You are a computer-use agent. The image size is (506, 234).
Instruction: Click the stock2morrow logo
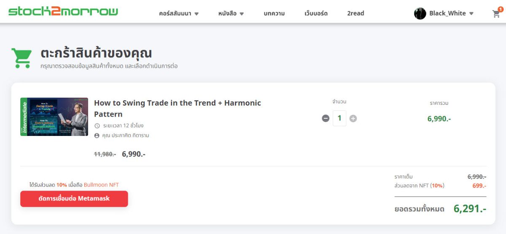[63, 11]
